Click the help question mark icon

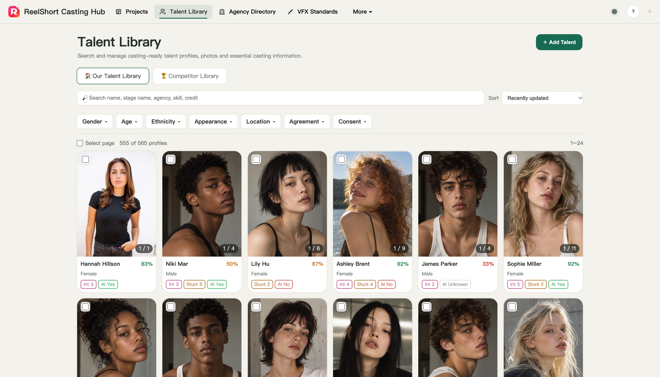pyautogui.click(x=633, y=12)
